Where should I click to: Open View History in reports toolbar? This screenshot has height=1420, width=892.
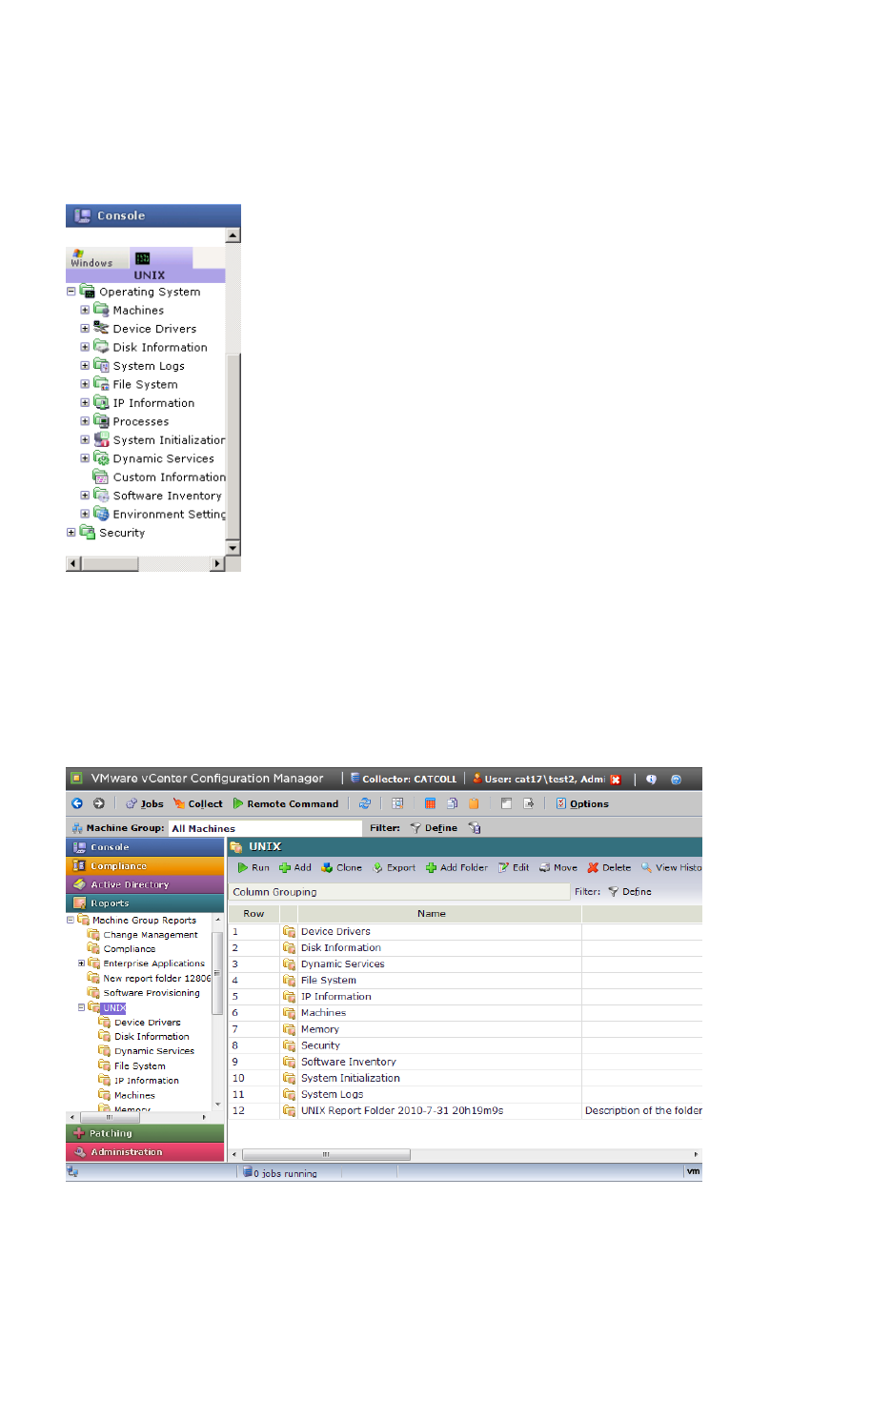pos(671,868)
